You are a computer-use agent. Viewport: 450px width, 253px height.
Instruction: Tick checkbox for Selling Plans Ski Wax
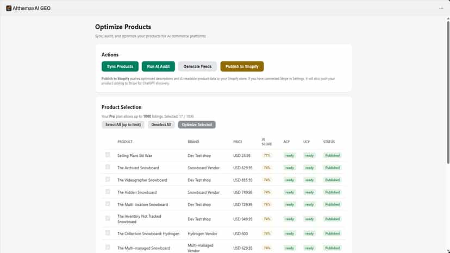coord(108,155)
